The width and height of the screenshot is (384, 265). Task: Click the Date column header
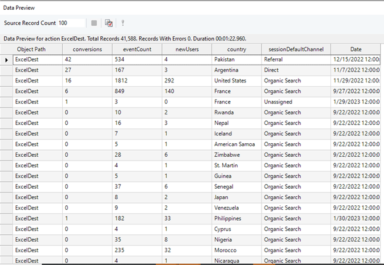(356, 49)
